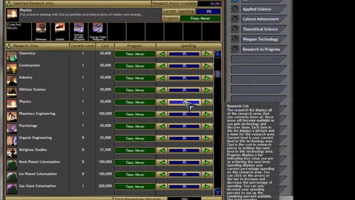The image size is (355, 200).
Task: Increase Religious Studies spending arrow
Action: coord(207,151)
